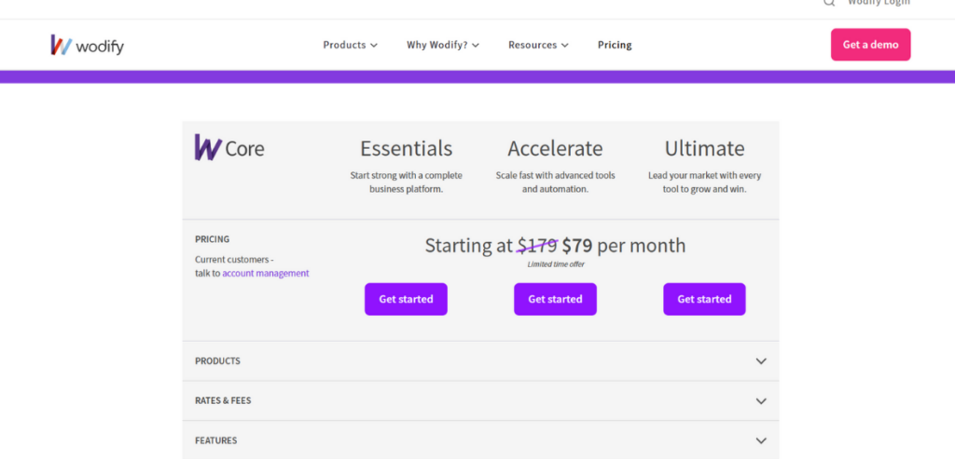Image resolution: width=955 pixels, height=459 pixels.
Task: Open the Why Wodify? menu
Action: tap(443, 45)
